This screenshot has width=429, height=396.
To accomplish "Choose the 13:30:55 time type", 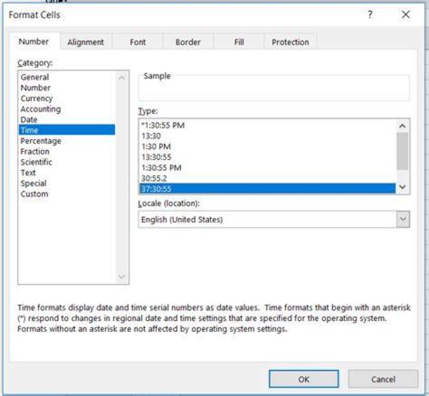I will 268,157.
